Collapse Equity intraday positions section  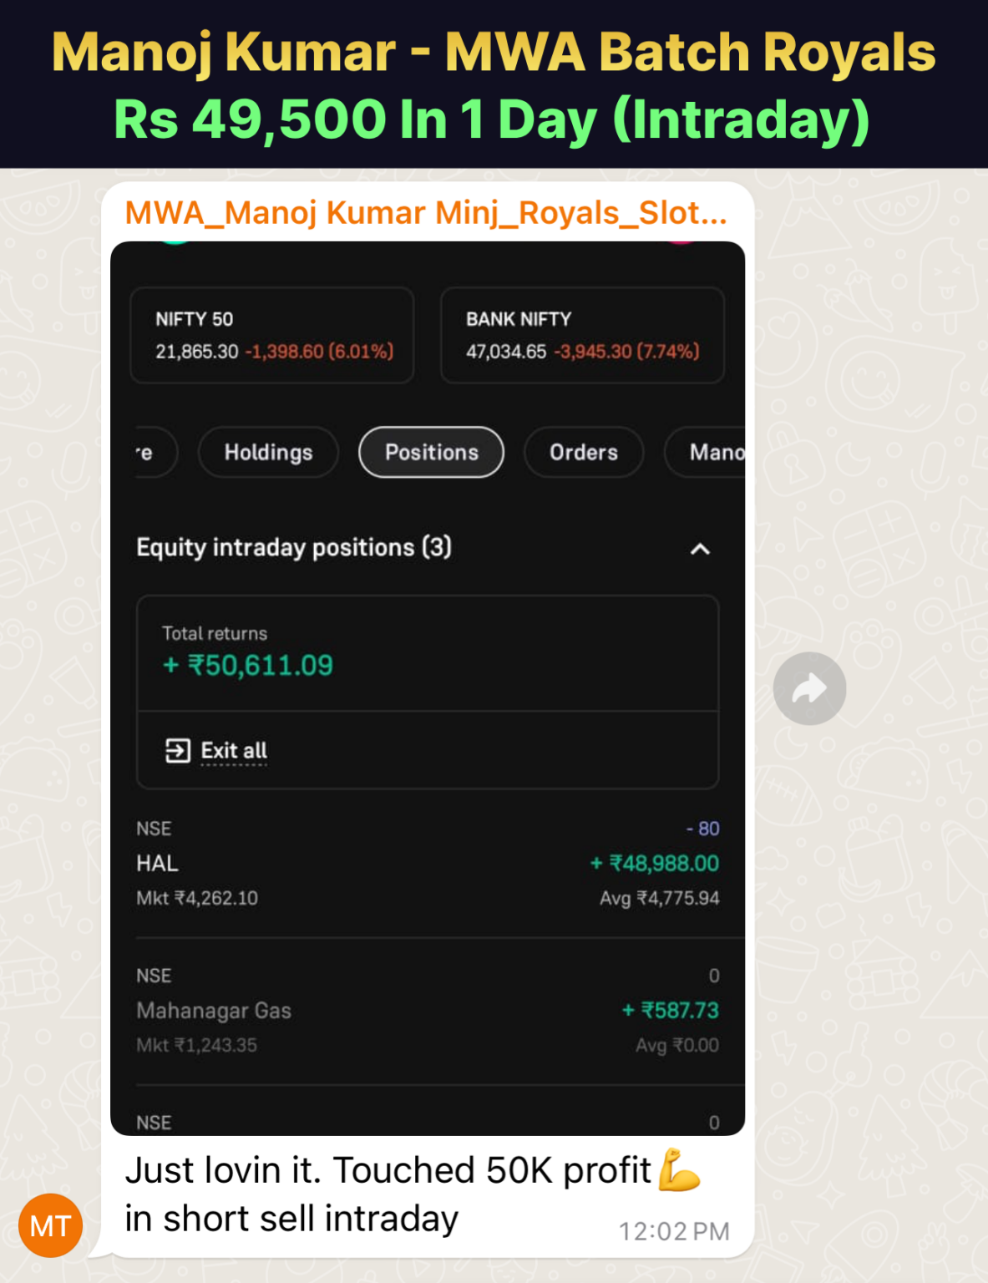700,549
